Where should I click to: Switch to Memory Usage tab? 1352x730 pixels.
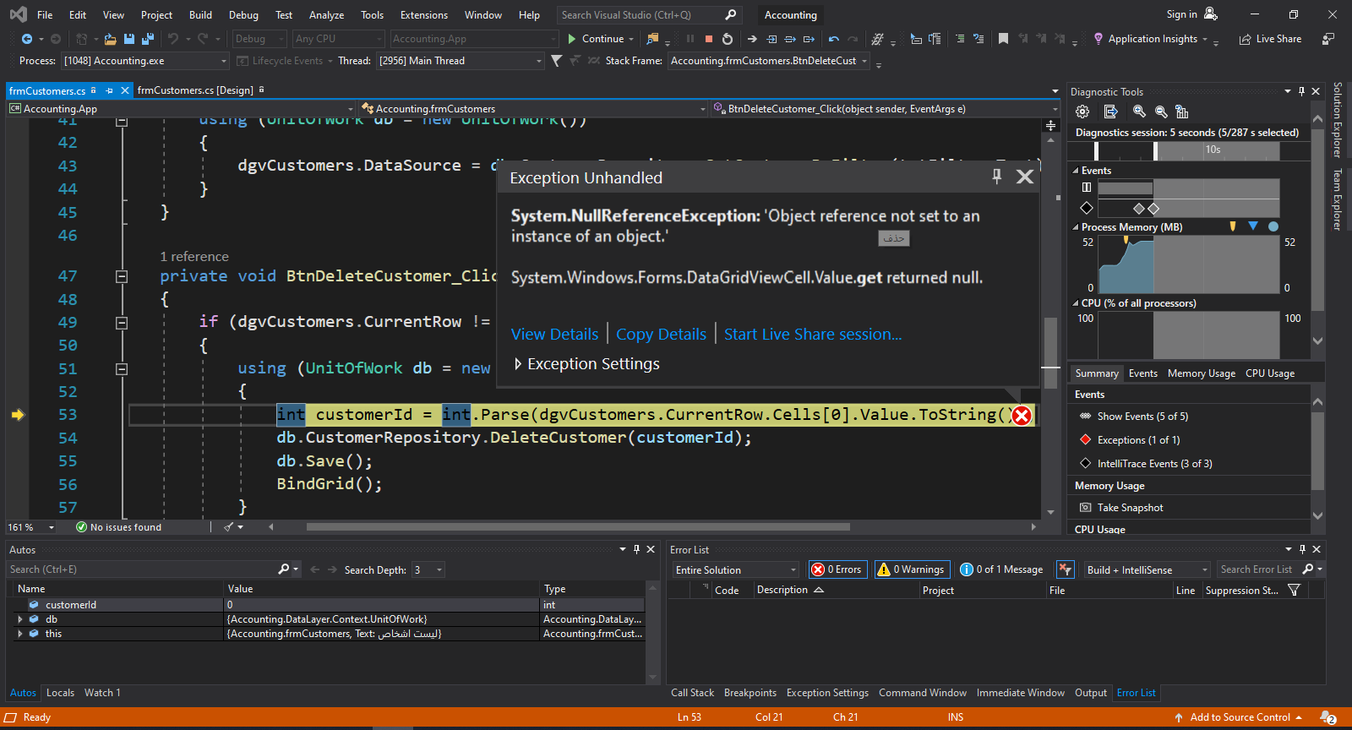tap(1201, 373)
